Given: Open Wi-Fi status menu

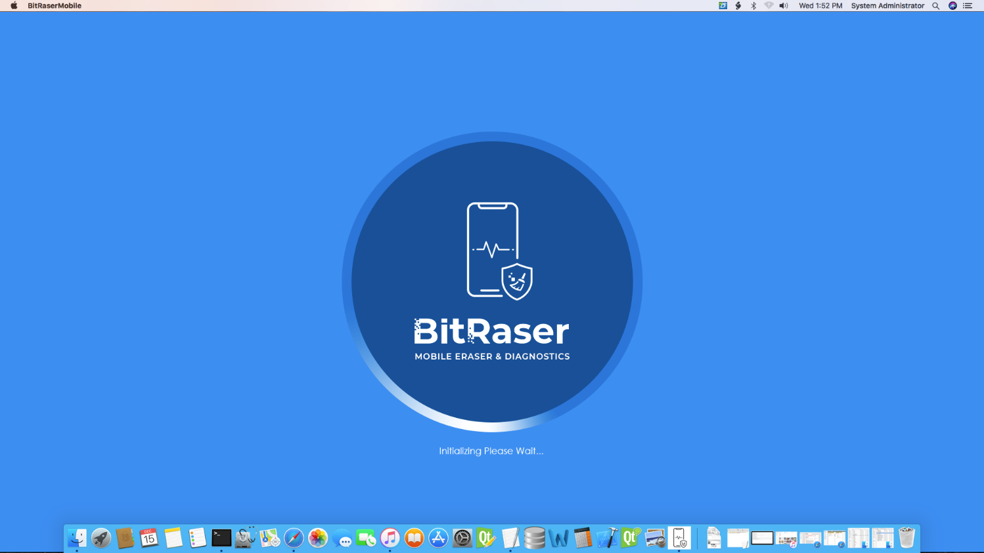Looking at the screenshot, I should (x=769, y=5).
